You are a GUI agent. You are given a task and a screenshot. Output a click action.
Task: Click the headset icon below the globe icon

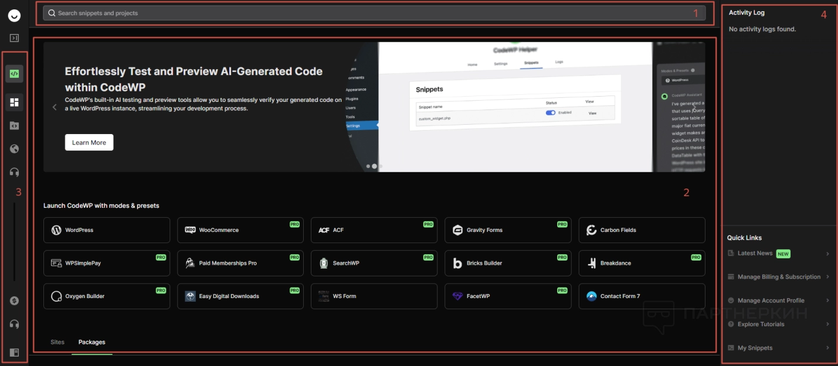(15, 172)
